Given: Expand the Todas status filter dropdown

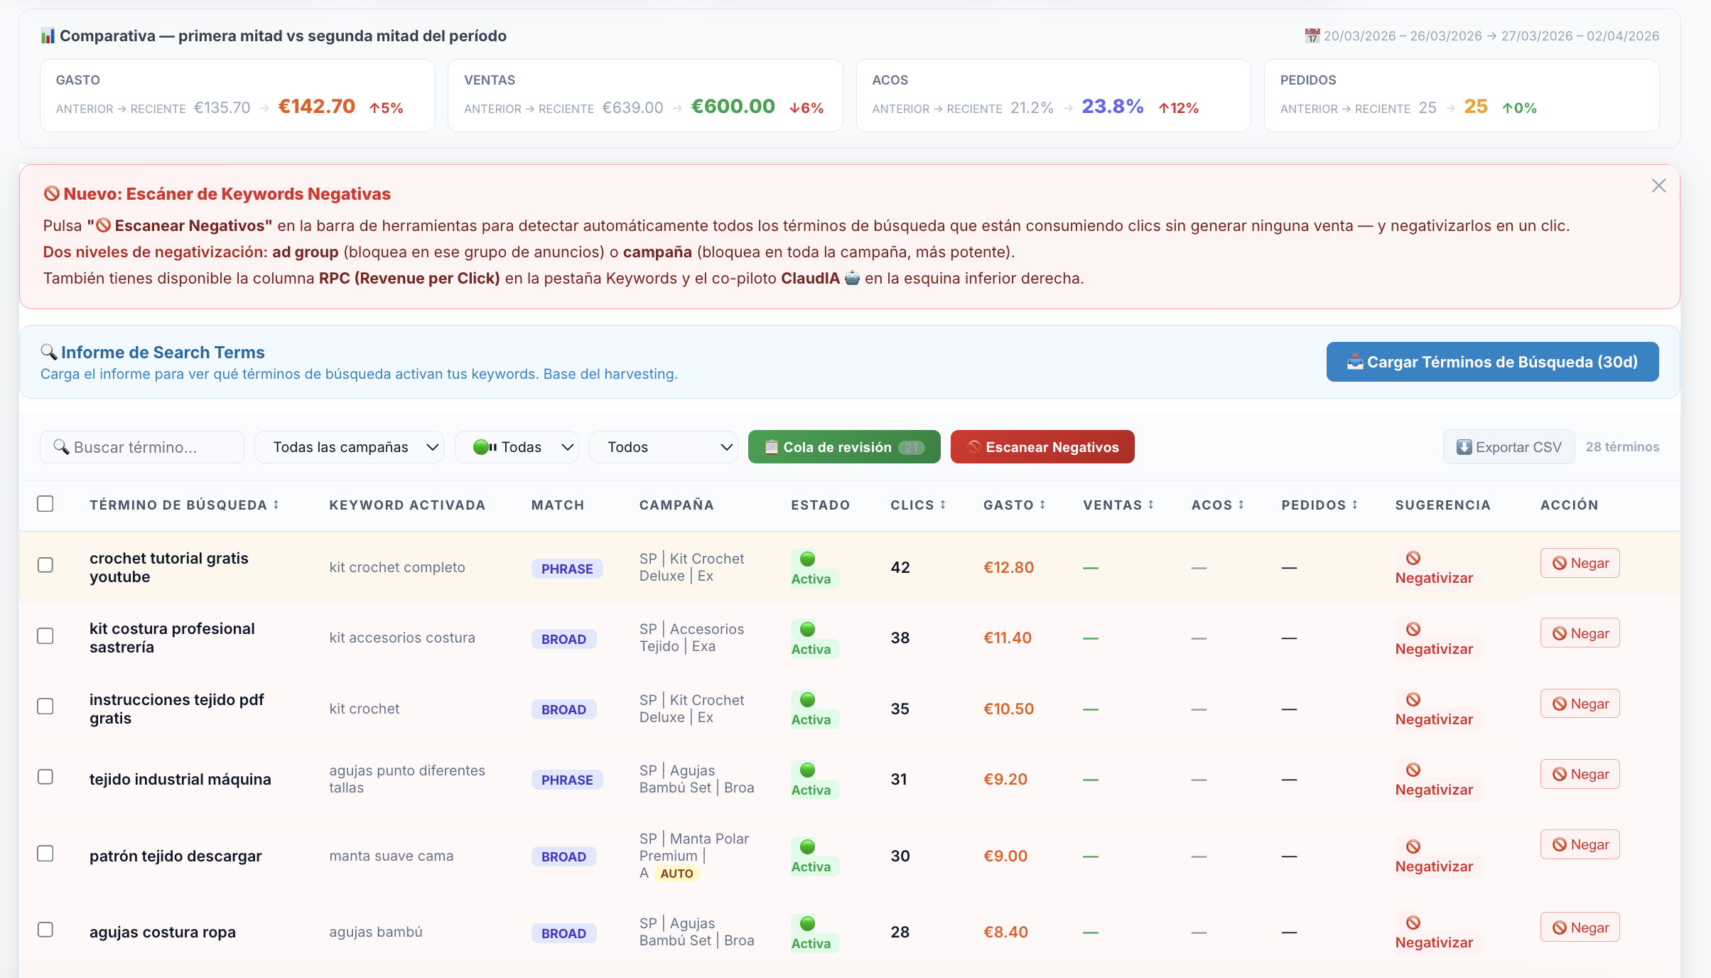Looking at the screenshot, I should [x=517, y=447].
